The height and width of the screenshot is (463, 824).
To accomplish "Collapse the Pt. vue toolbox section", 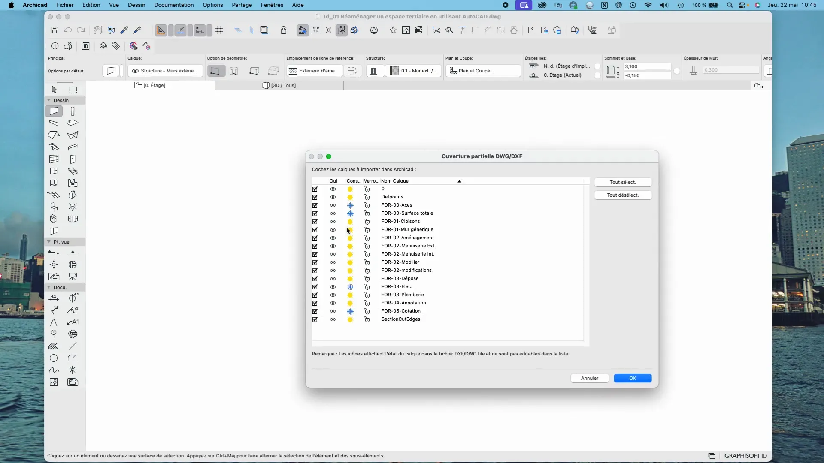I will tap(49, 242).
